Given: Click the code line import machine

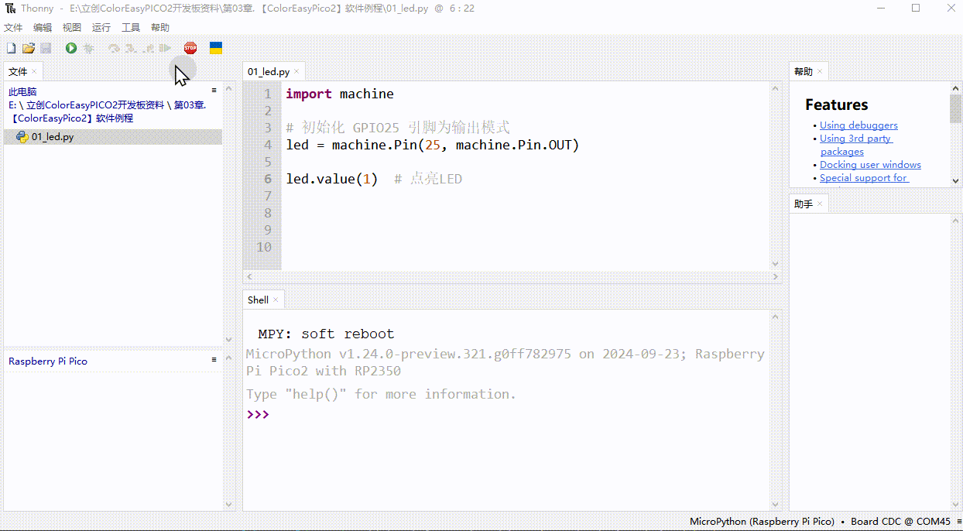Looking at the screenshot, I should click(340, 94).
